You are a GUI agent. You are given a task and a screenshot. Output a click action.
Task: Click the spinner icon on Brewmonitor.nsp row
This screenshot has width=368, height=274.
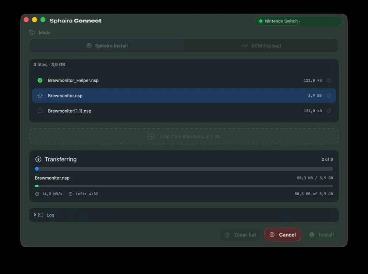[x=40, y=96]
